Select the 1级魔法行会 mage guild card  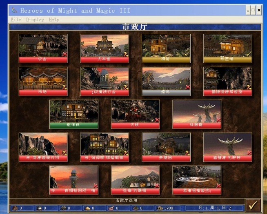click(105, 81)
